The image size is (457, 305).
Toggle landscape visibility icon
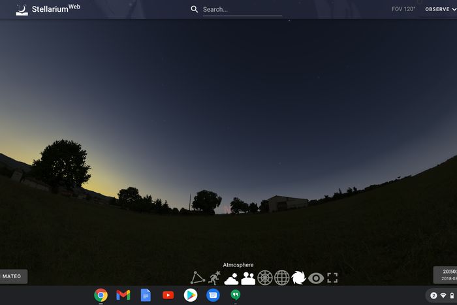[x=248, y=278]
